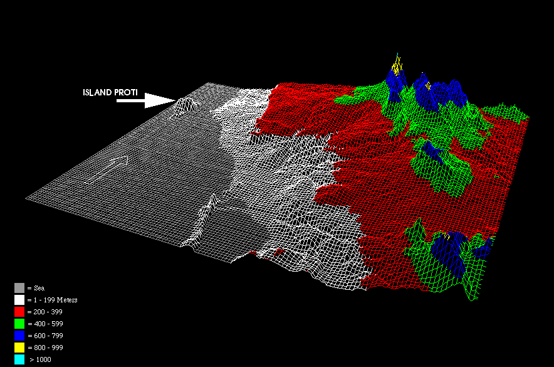This screenshot has height=367, width=554.
Task: Pick the cyan > 1000 swatch
Action: [19, 359]
